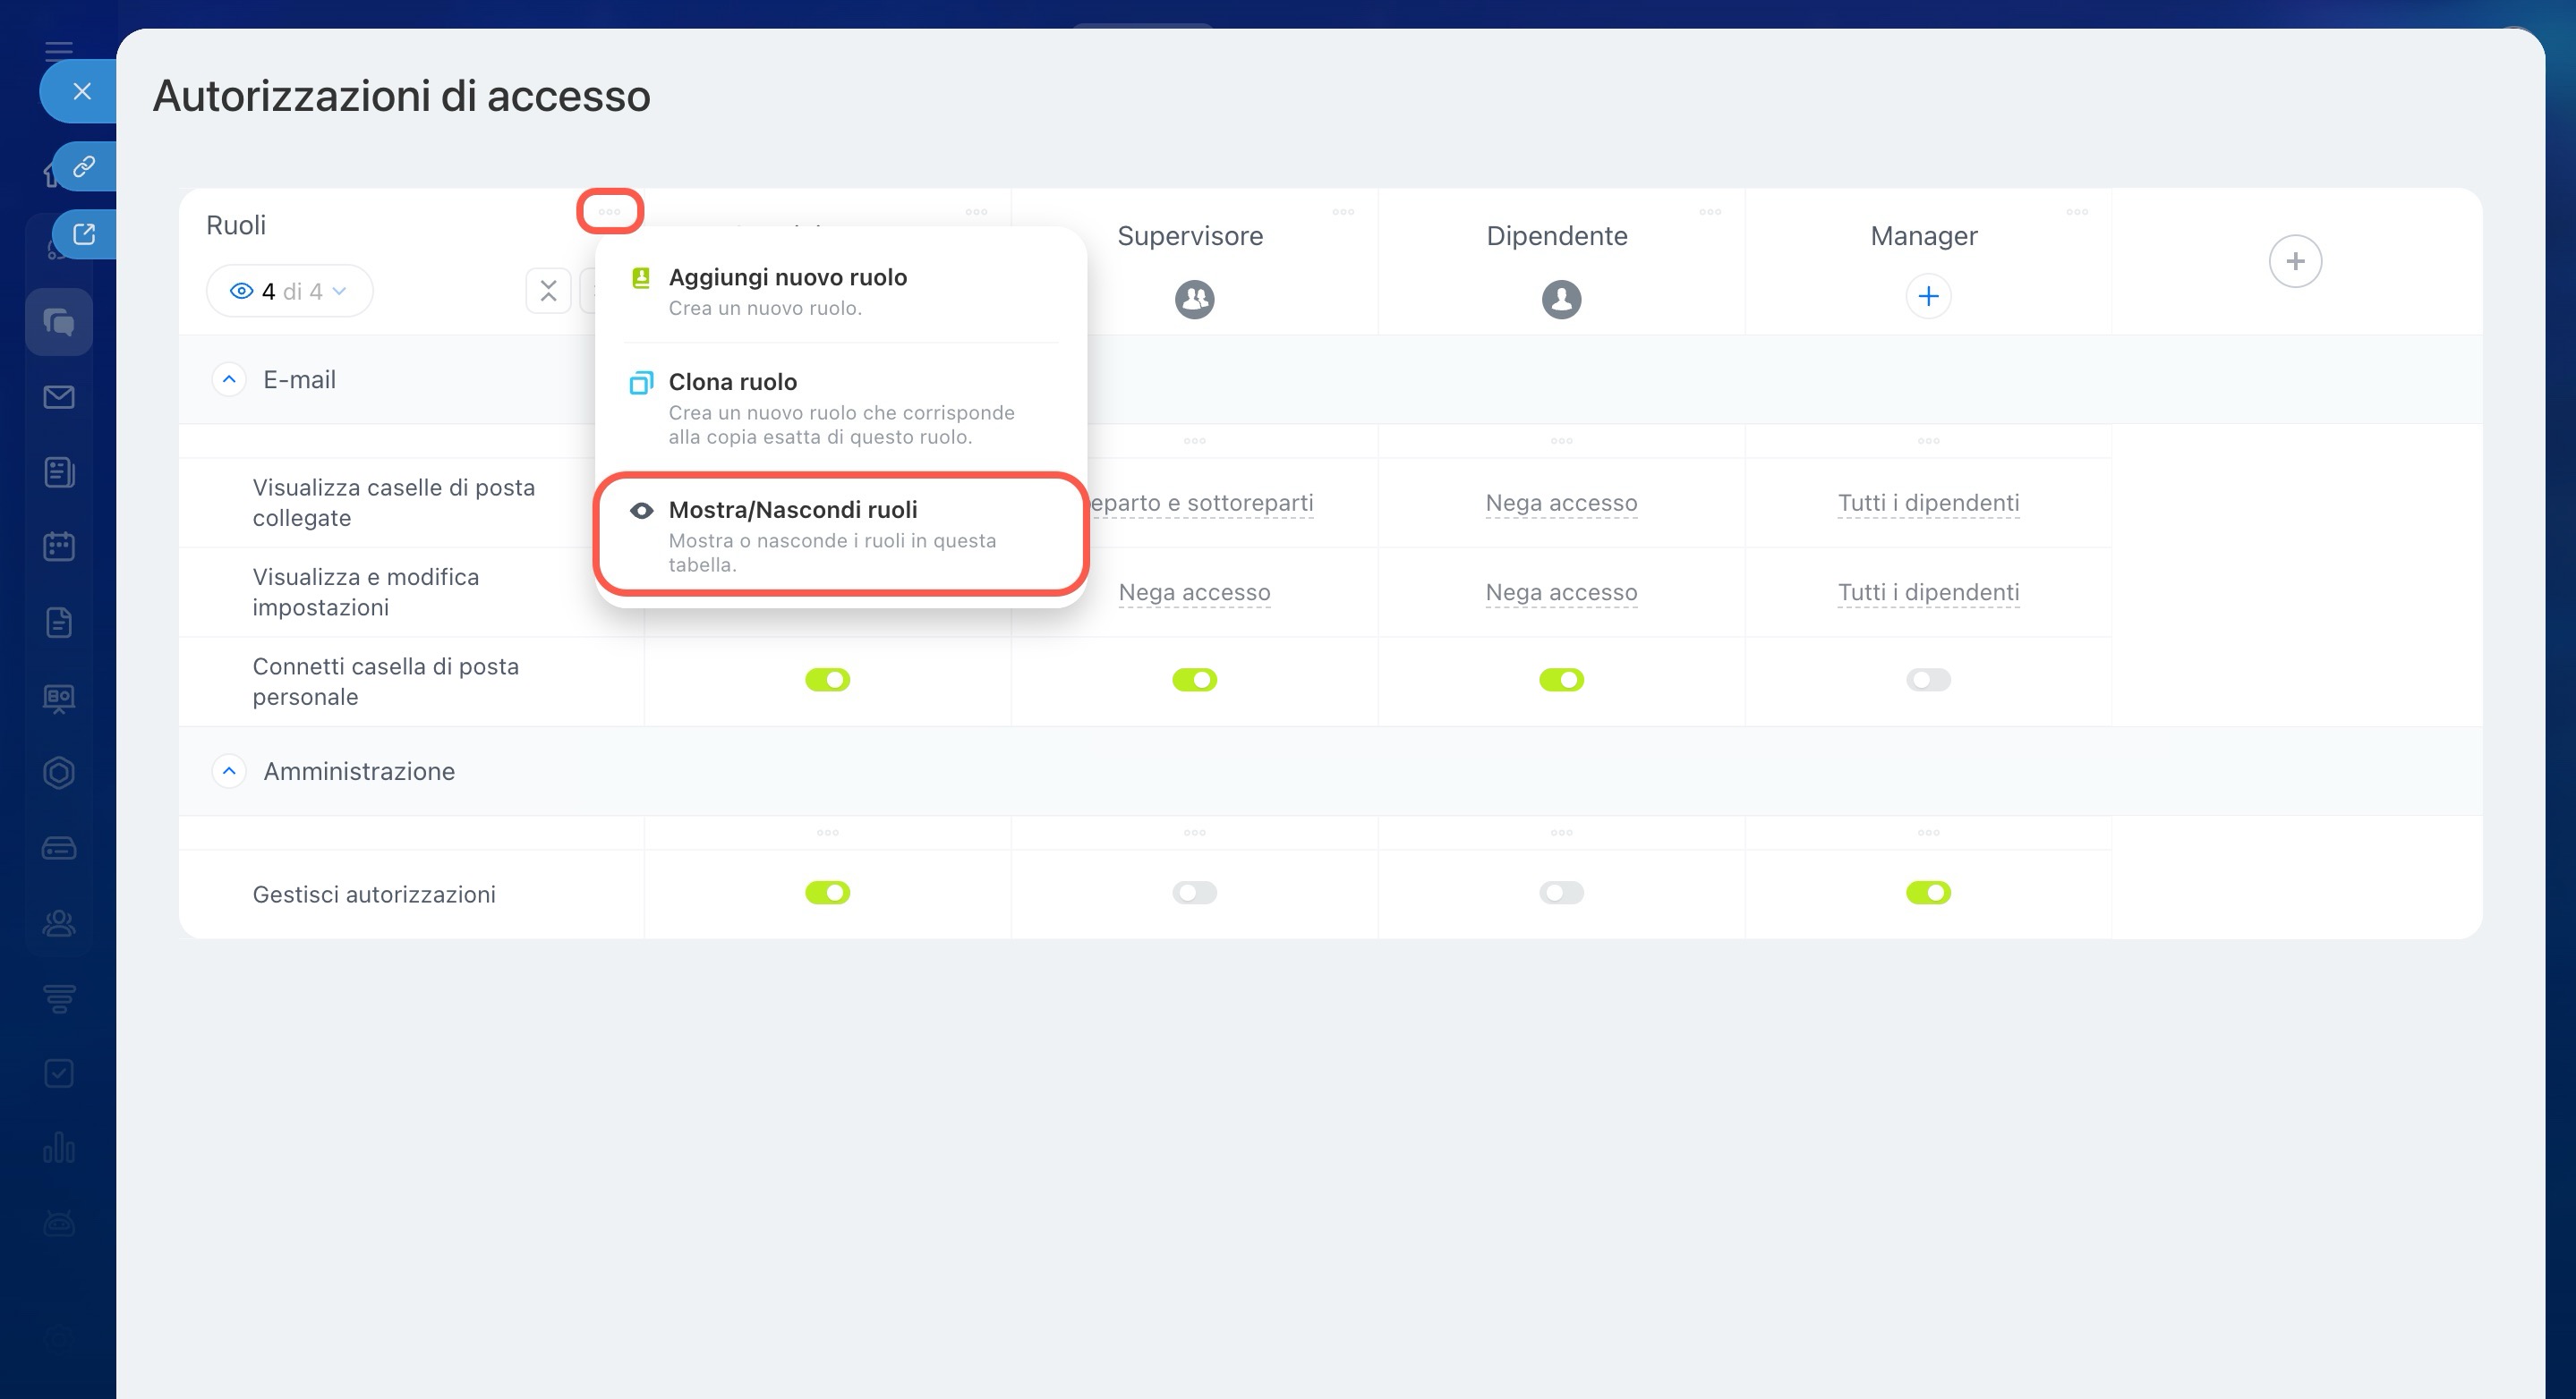Collapse the E-mail section

[229, 380]
